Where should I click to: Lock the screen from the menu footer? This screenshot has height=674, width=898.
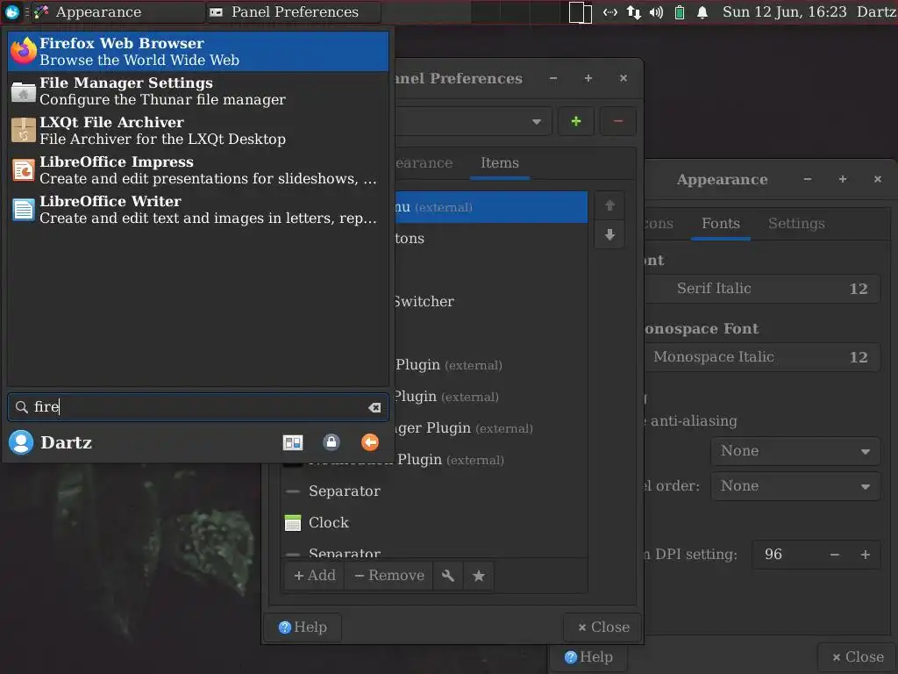coord(331,442)
